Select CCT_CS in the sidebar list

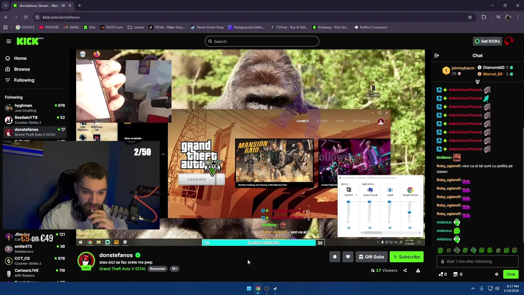35,261
